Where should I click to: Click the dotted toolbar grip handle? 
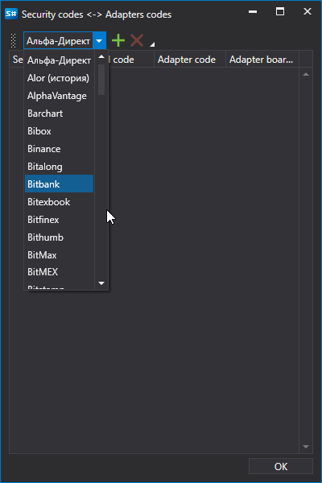pyautogui.click(x=13, y=40)
